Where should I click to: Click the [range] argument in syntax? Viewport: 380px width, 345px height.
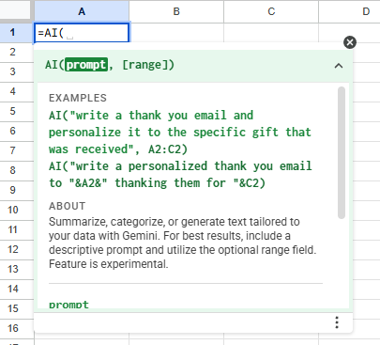coord(144,65)
